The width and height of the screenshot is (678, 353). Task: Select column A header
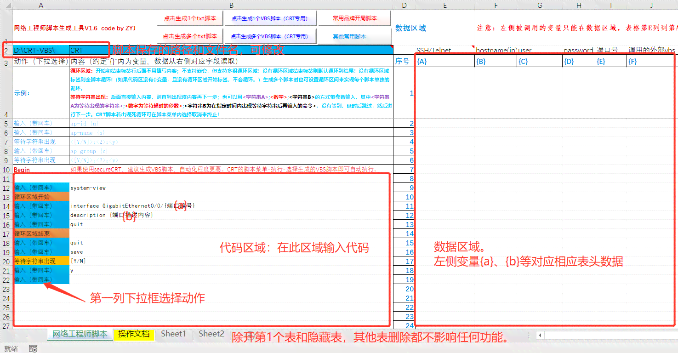(x=41, y=5)
